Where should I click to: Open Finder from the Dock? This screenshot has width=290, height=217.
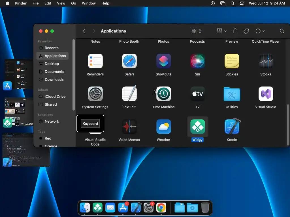pos(85,208)
